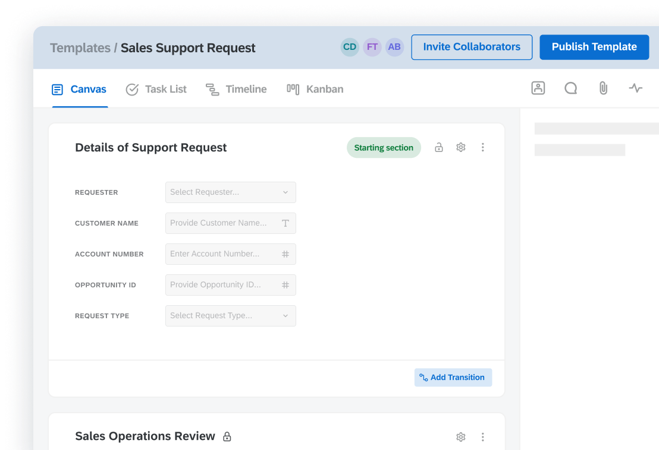Click the Add Transition button
This screenshot has height=450, width=659.
453,378
